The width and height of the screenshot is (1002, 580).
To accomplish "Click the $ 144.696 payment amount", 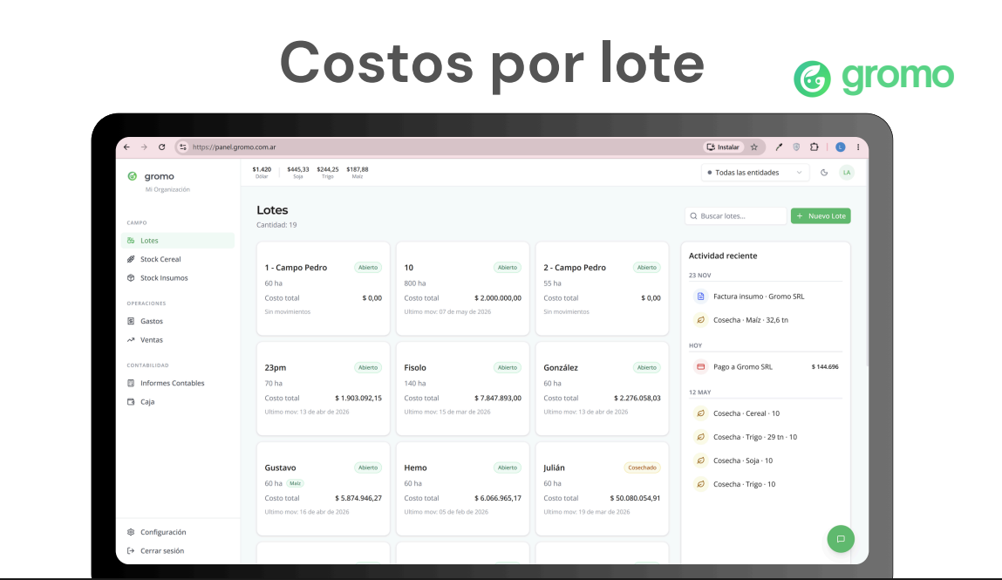I will coord(825,366).
